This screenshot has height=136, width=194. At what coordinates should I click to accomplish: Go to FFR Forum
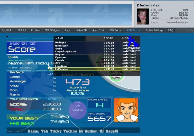click(116, 30)
